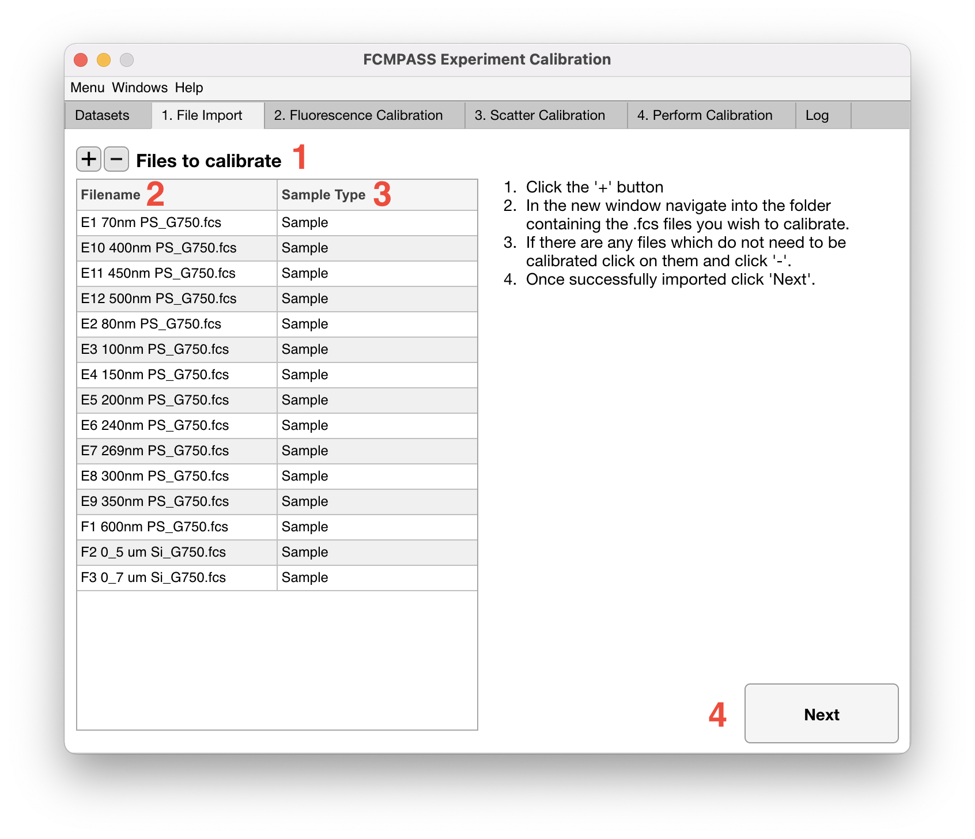Open the Menu menu
975x839 pixels.
pos(88,88)
